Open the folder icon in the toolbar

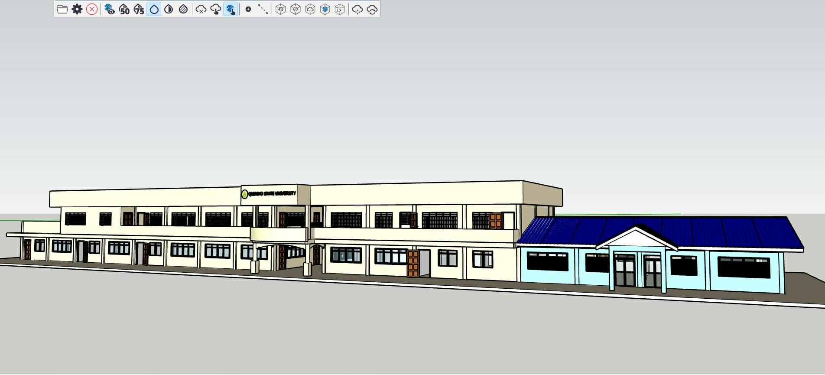(x=62, y=9)
